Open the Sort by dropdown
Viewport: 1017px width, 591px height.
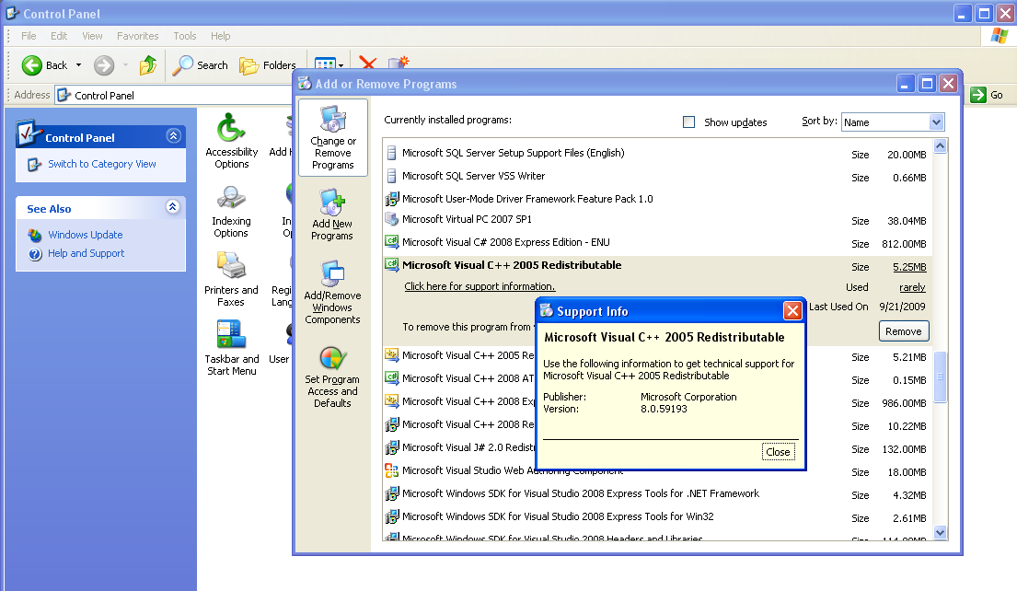point(936,122)
